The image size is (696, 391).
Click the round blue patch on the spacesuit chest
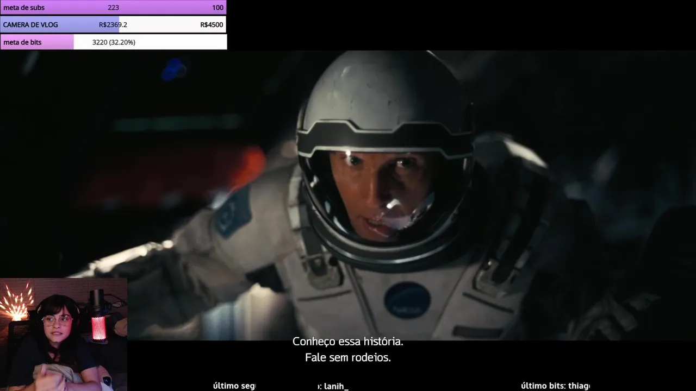coord(407,300)
